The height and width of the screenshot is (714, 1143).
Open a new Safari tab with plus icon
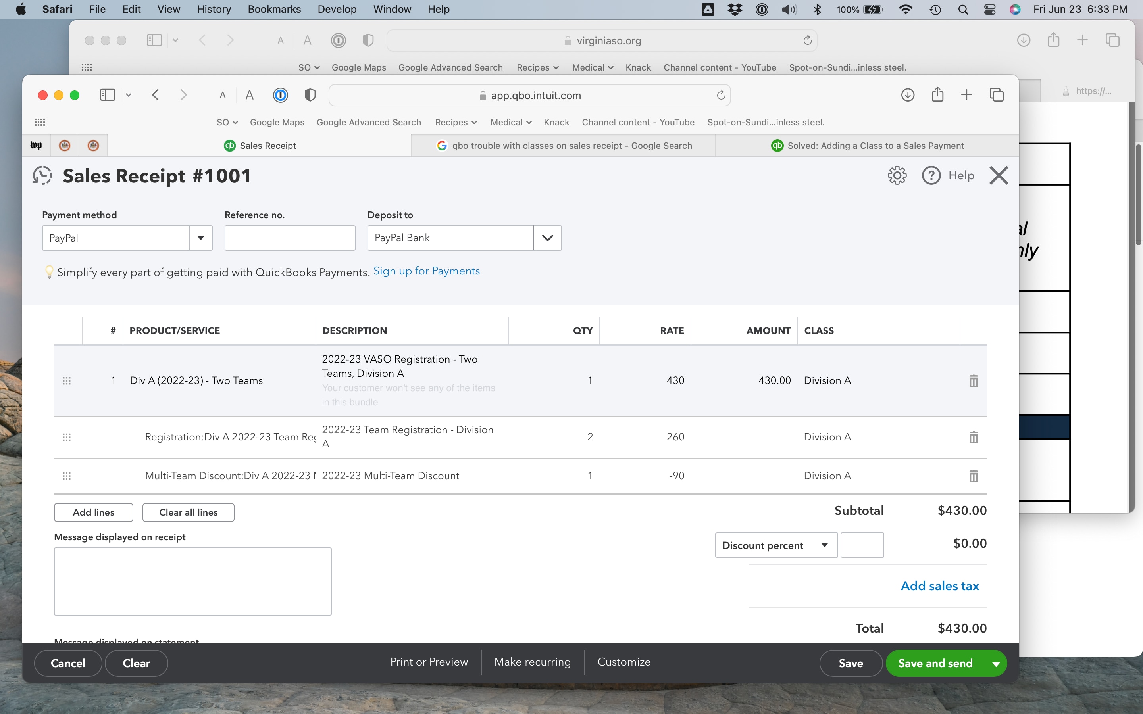pos(966,94)
